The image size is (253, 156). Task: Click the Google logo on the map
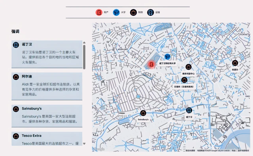tap(99, 149)
